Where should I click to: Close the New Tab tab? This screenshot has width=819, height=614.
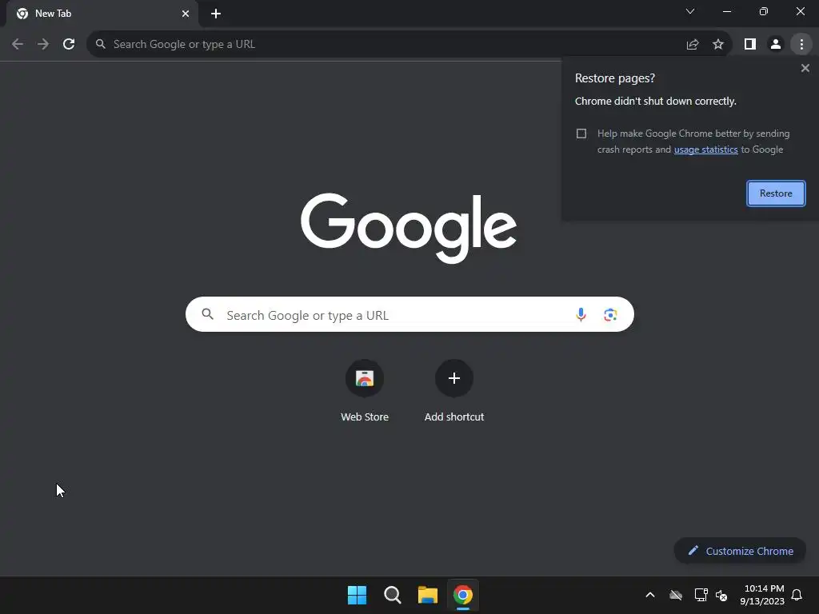[186, 14]
